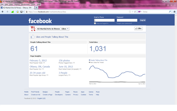Image resolution: width=177 pixels, height=111 pixels.
Task: Go to the Firefox home page icon
Action: 174,12
